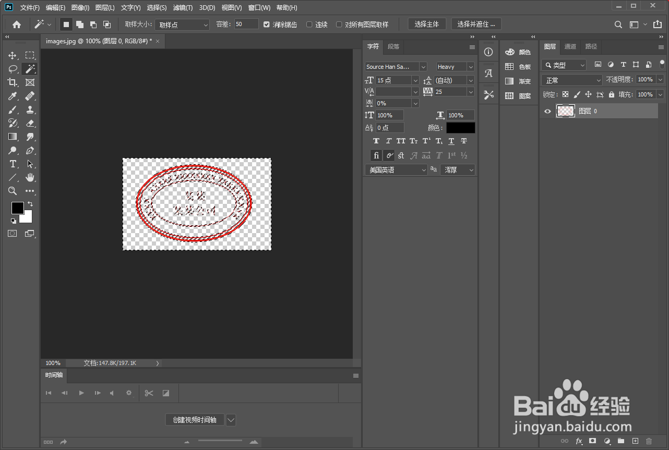Toggle lock transparent pixels icon
The image size is (669, 450).
click(x=565, y=94)
